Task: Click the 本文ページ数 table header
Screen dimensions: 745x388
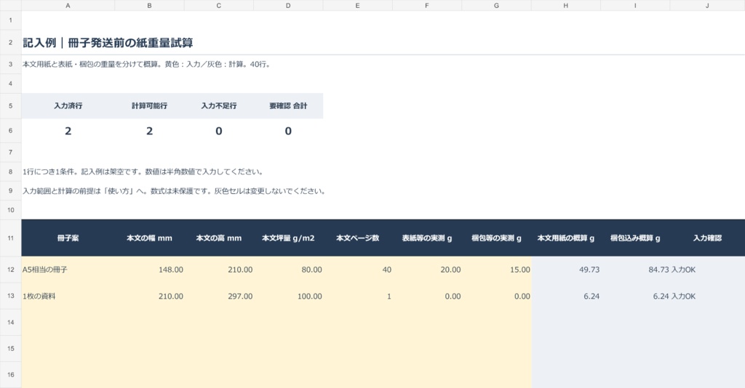Action: 357,238
